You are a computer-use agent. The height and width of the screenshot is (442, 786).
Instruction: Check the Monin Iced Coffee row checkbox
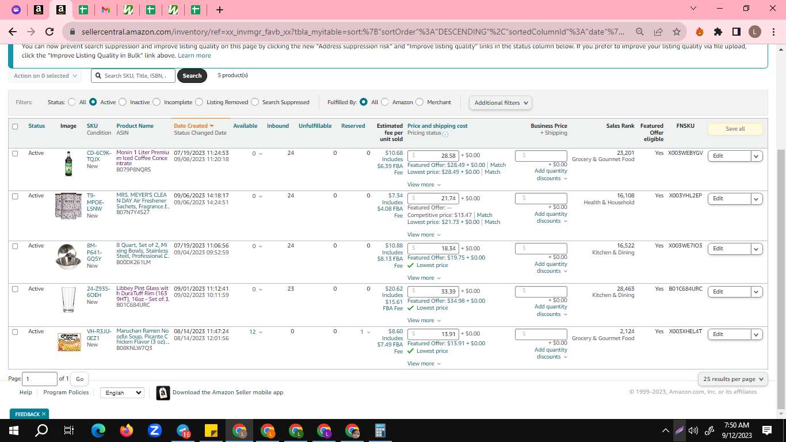15,154
